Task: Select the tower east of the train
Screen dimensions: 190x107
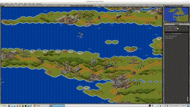Action: (x=134, y=73)
